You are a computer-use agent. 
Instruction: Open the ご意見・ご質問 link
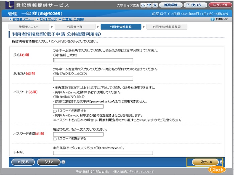[73, 19]
